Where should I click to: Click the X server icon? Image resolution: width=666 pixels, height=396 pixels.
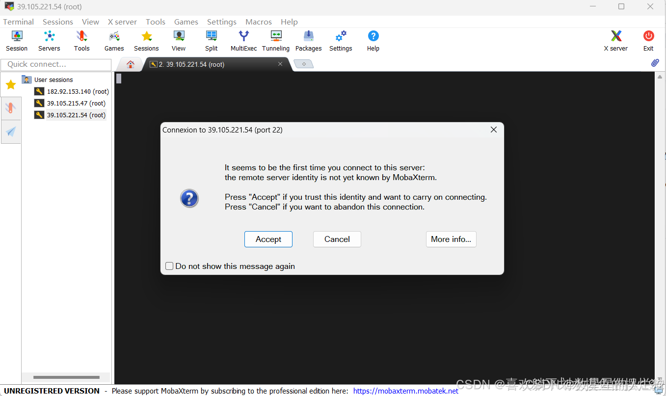click(616, 41)
